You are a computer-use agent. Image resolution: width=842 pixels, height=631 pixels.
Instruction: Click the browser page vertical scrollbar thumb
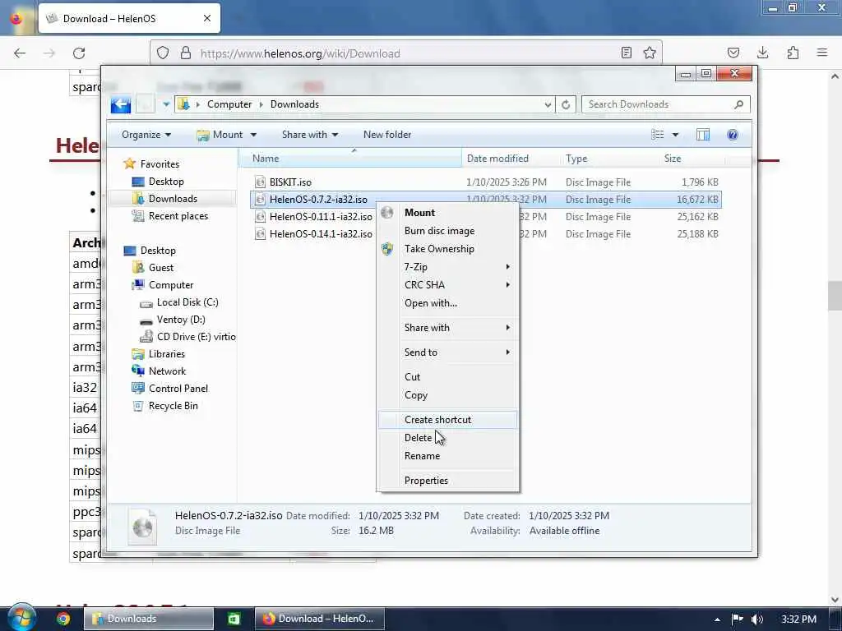click(835, 296)
